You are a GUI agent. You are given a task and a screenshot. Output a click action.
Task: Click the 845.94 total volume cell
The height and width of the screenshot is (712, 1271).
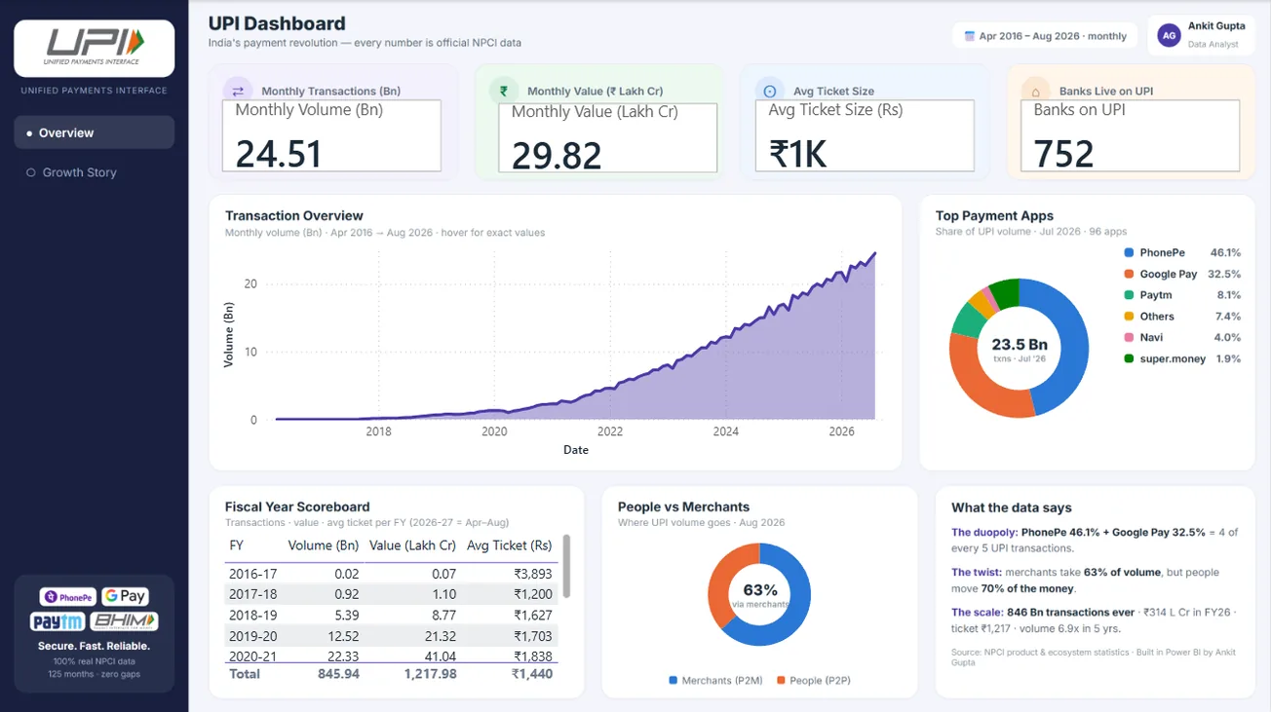[338, 674]
